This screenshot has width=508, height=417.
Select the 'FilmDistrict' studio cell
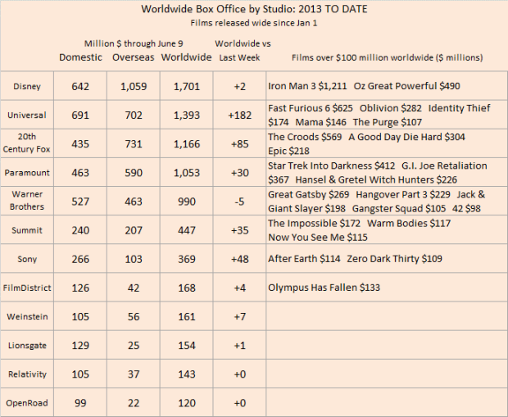click(x=27, y=288)
